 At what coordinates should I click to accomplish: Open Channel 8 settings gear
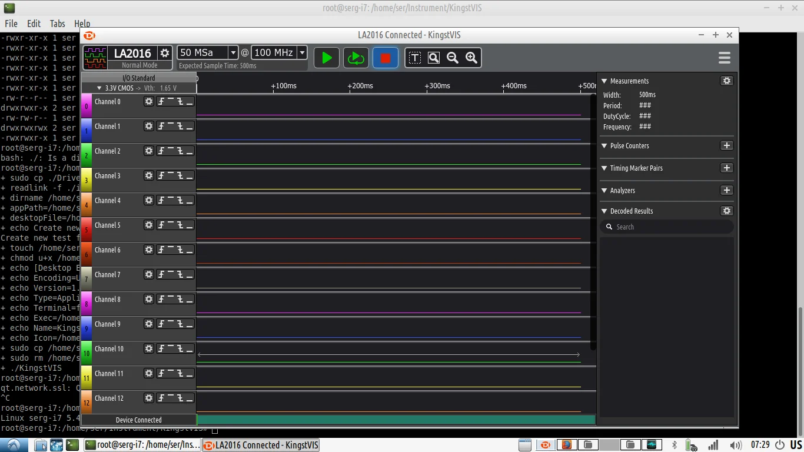(149, 299)
